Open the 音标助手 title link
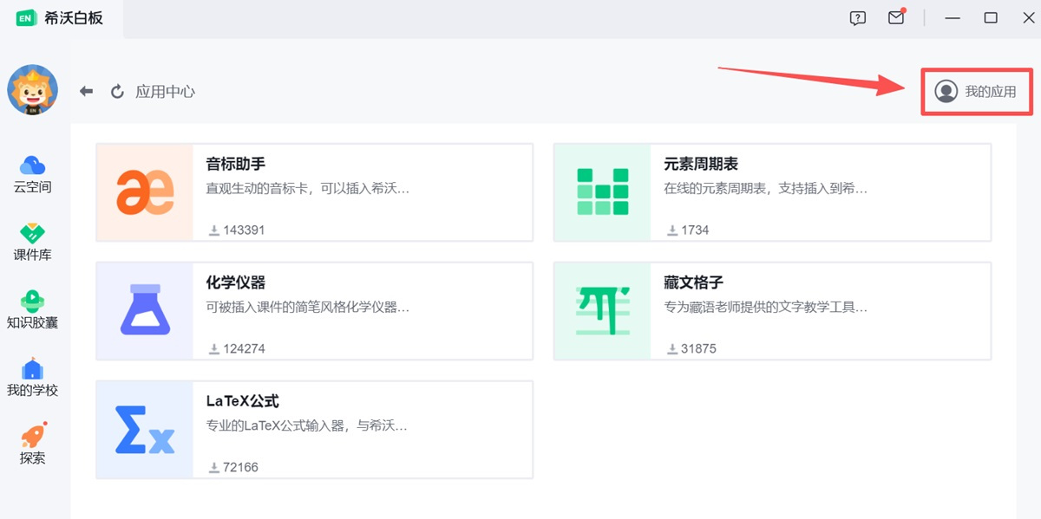 [235, 164]
